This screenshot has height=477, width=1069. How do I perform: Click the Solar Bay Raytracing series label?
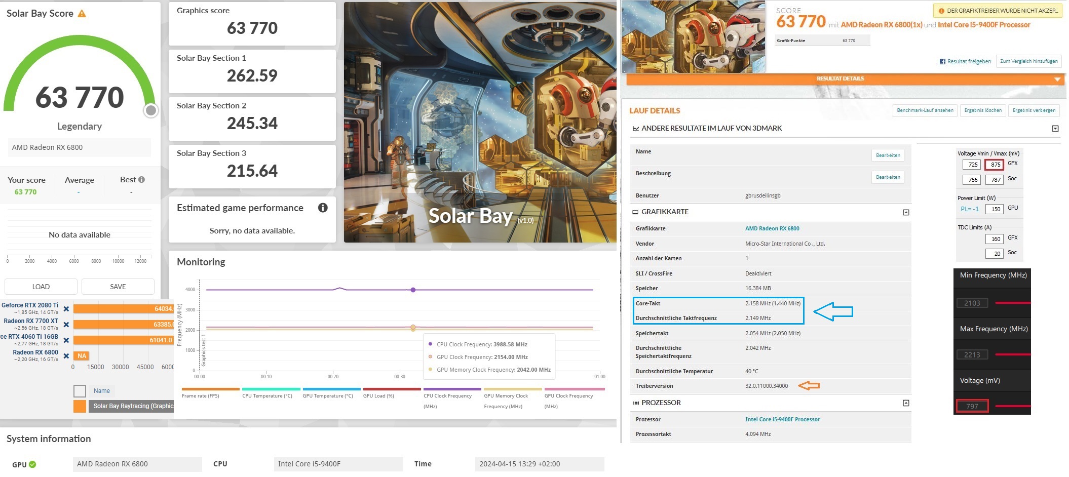pos(132,406)
